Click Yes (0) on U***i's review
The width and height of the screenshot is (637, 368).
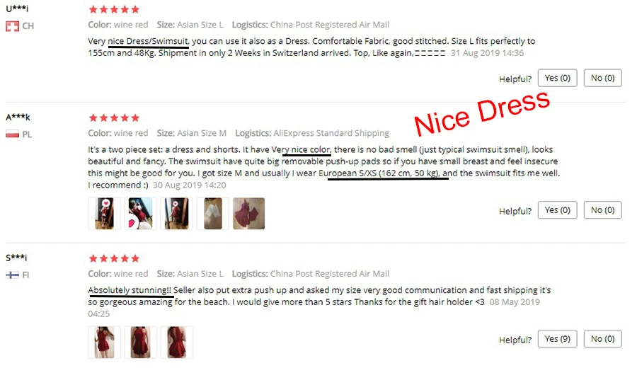click(558, 78)
